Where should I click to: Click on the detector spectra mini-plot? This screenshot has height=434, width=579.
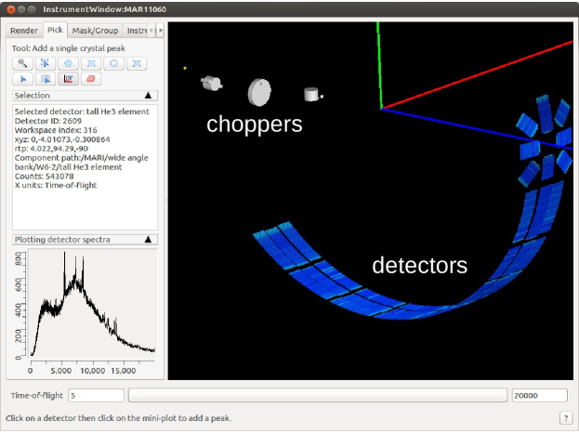click(x=88, y=307)
